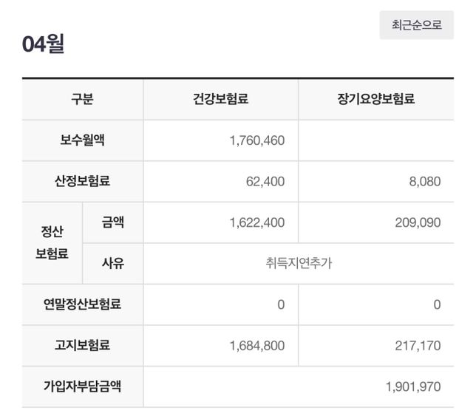This screenshot has height=419, width=476.
Task: Select the 정산보험료 row label
Action: click(52, 242)
